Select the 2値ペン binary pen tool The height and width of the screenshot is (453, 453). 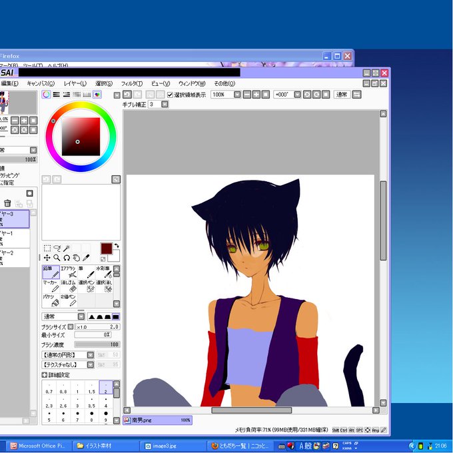tap(69, 300)
